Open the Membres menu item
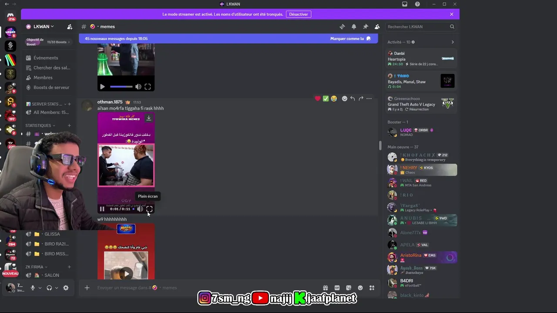Image resolution: width=557 pixels, height=313 pixels. click(x=48, y=77)
